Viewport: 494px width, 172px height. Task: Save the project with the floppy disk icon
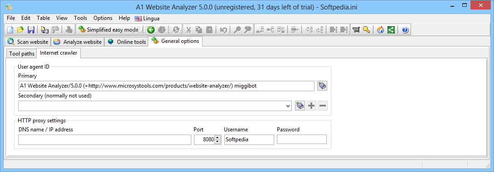tap(31, 30)
